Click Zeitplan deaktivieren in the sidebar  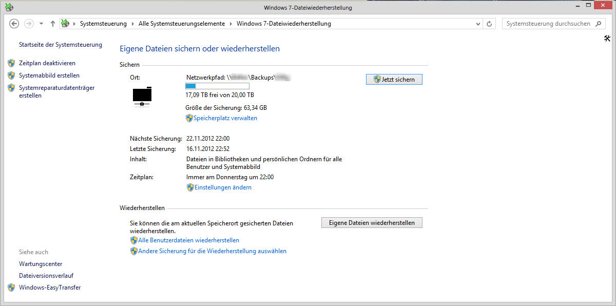[47, 63]
